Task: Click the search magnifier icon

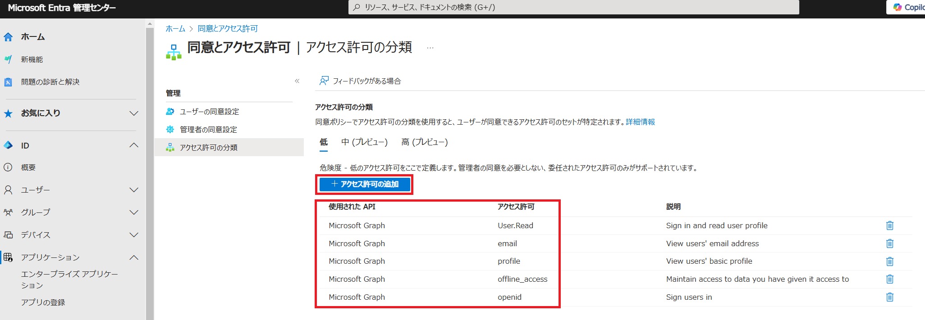Action: click(x=357, y=7)
